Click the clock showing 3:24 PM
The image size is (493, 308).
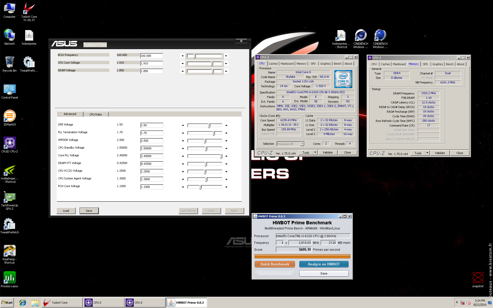[x=480, y=301]
